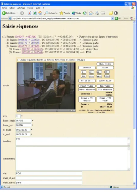Open the frames 067616 -> 068544 link
Viewport: 137px width, 192px height.
pyautogui.click(x=32, y=52)
